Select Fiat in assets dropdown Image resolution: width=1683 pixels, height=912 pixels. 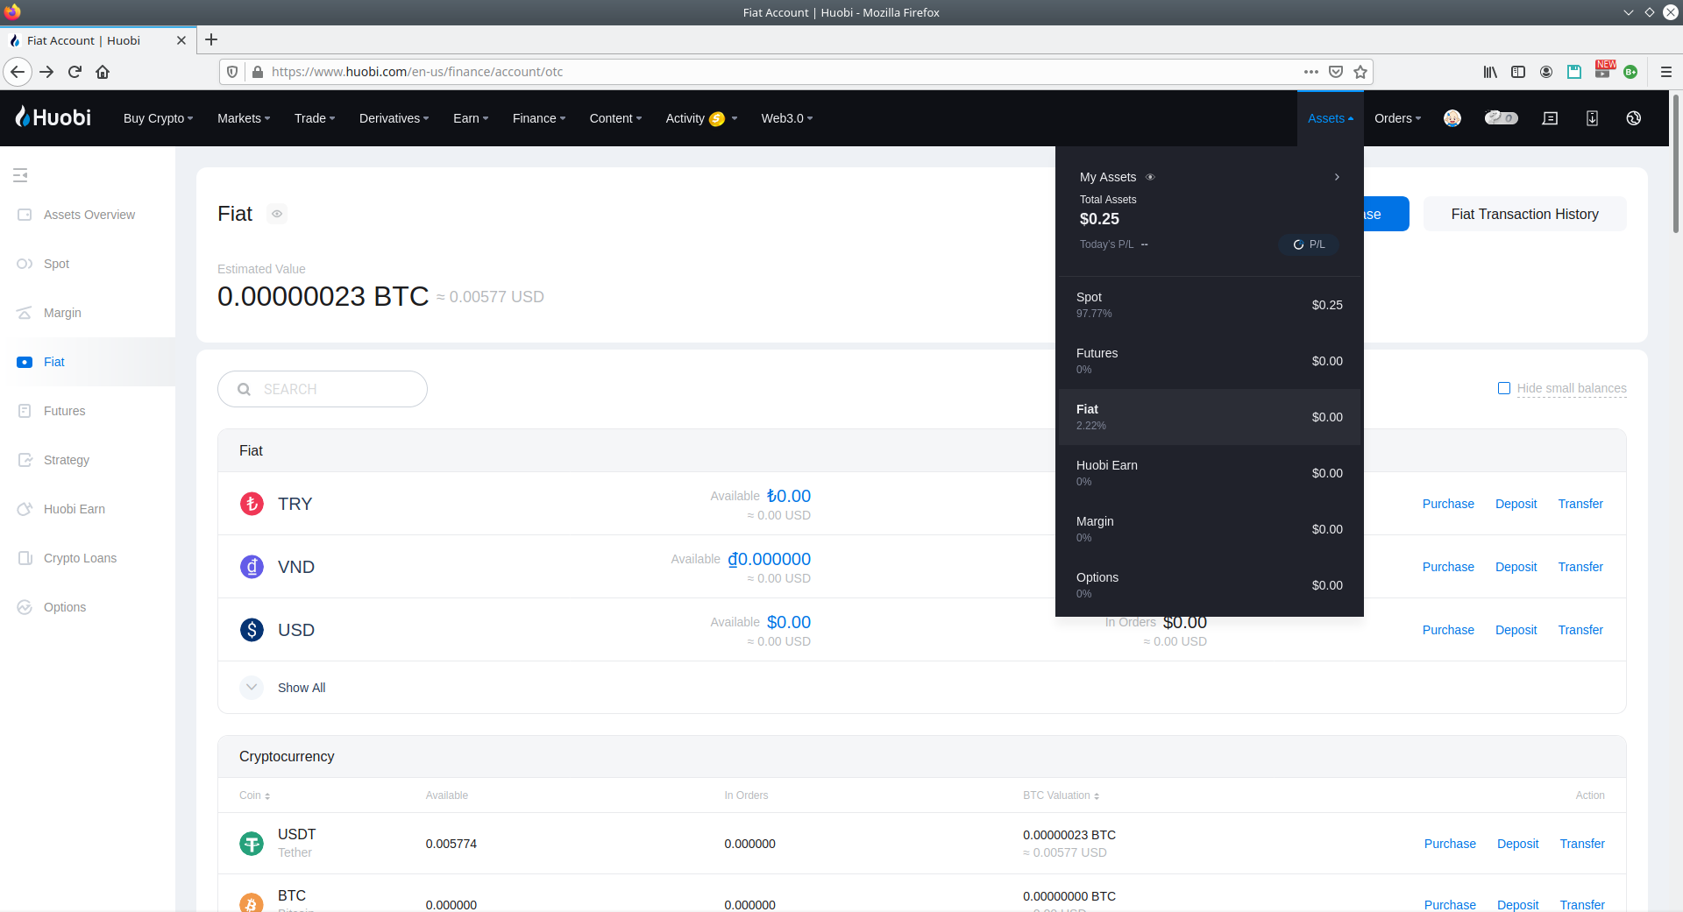1210,417
